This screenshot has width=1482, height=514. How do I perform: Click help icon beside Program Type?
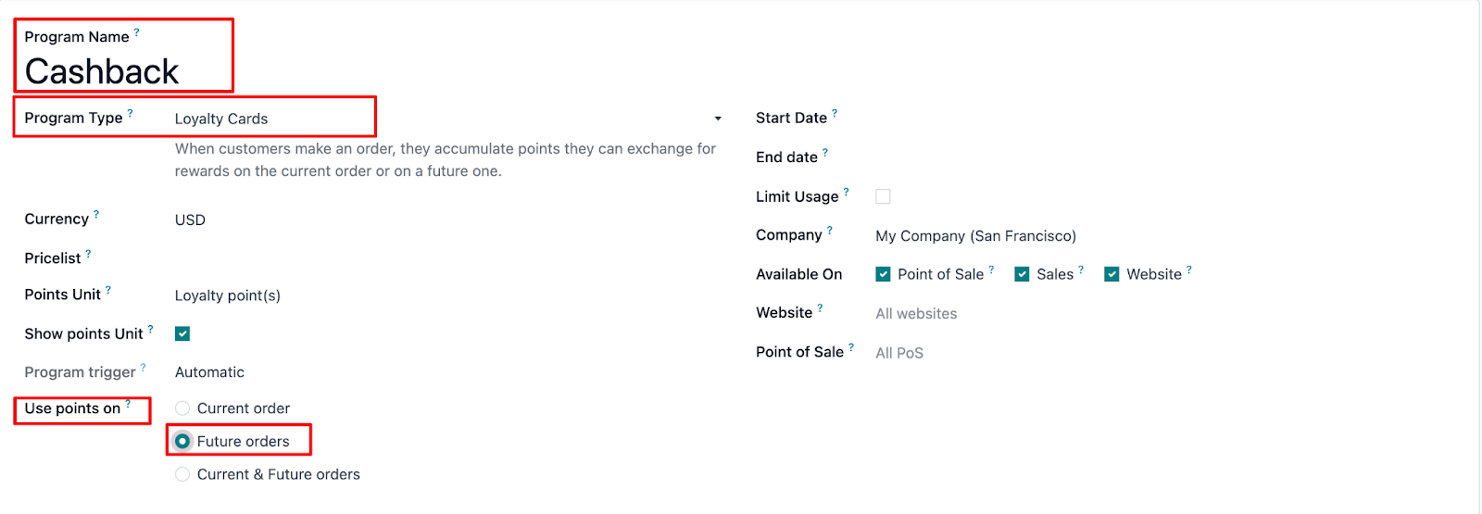130,113
